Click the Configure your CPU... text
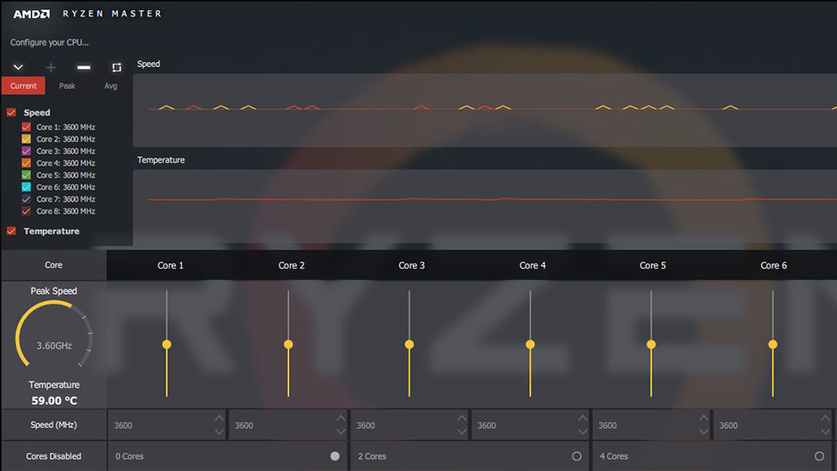 point(50,42)
